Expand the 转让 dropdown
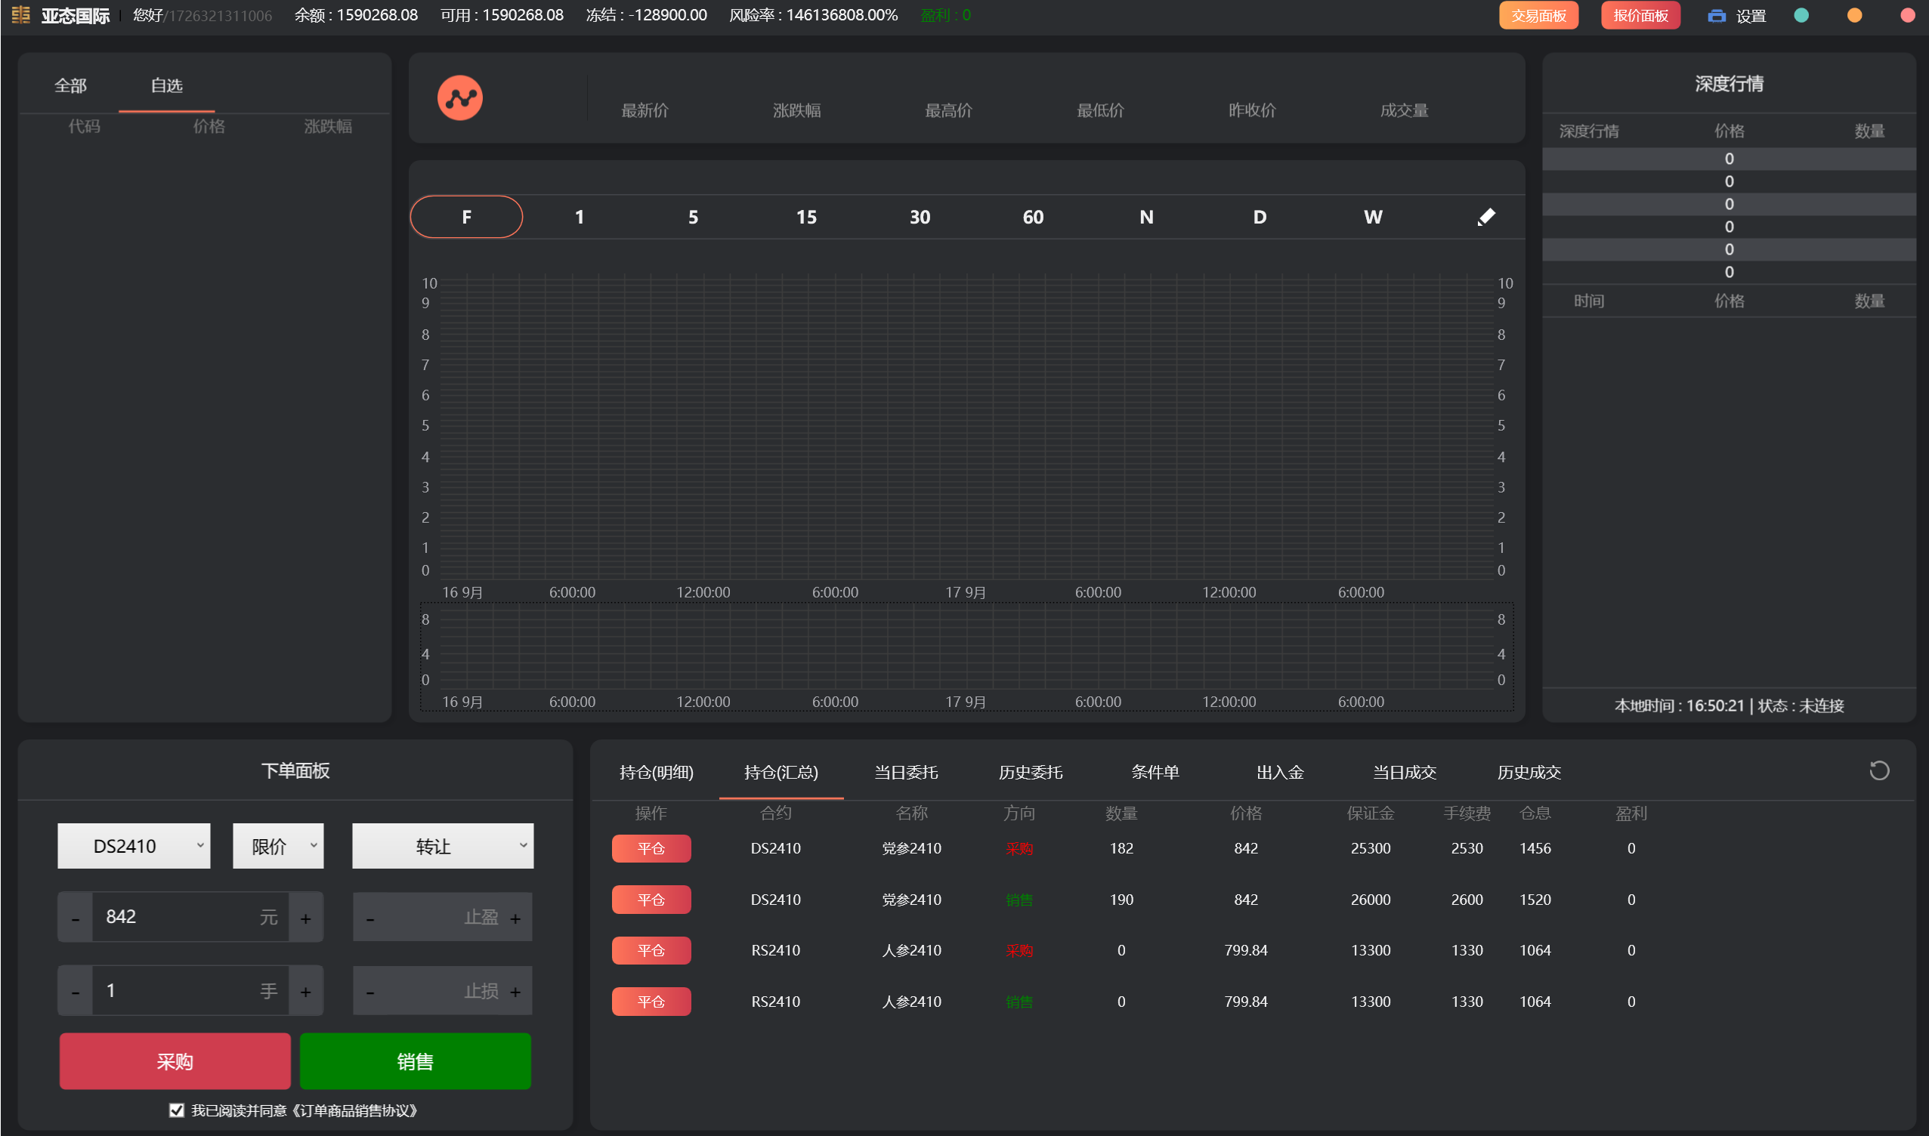 coord(443,846)
